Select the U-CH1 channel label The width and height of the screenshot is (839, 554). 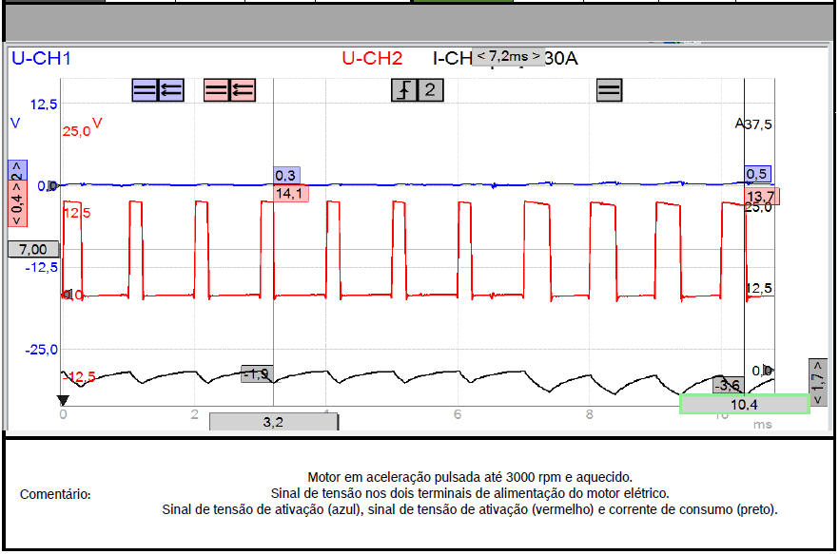[x=41, y=58]
